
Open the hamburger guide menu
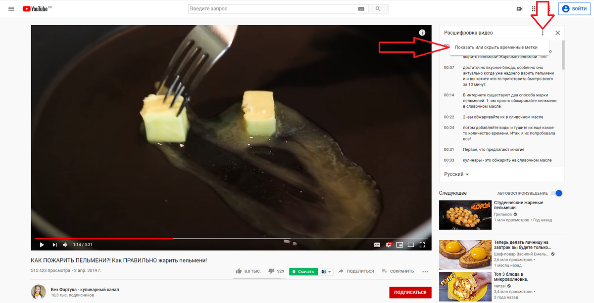pyautogui.click(x=11, y=9)
